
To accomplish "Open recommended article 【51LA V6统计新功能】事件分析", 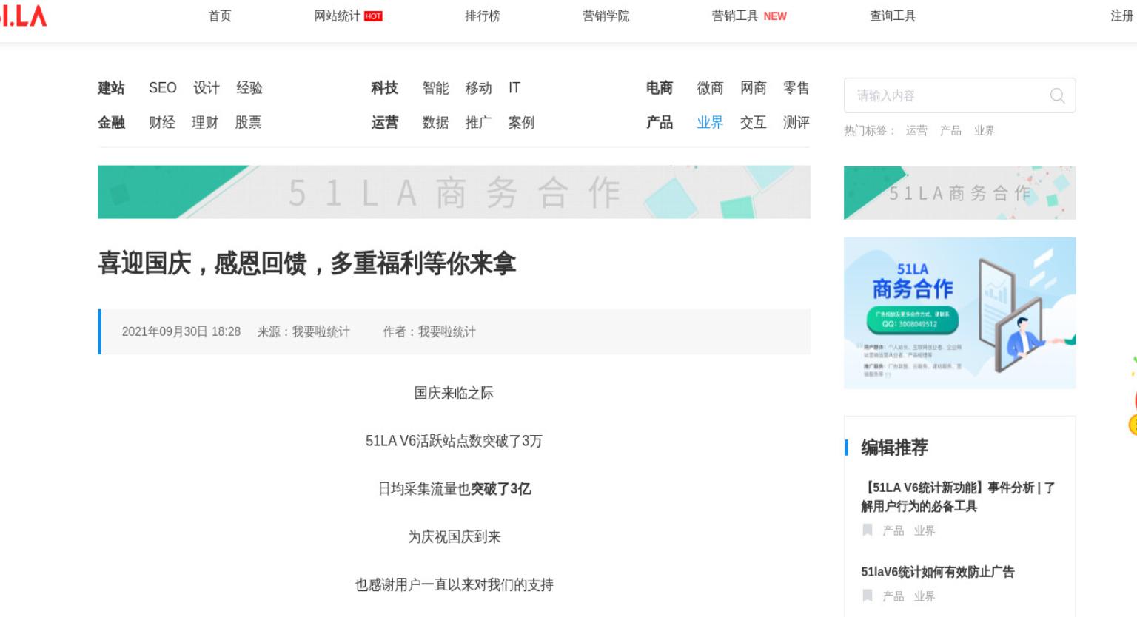I will [x=958, y=497].
